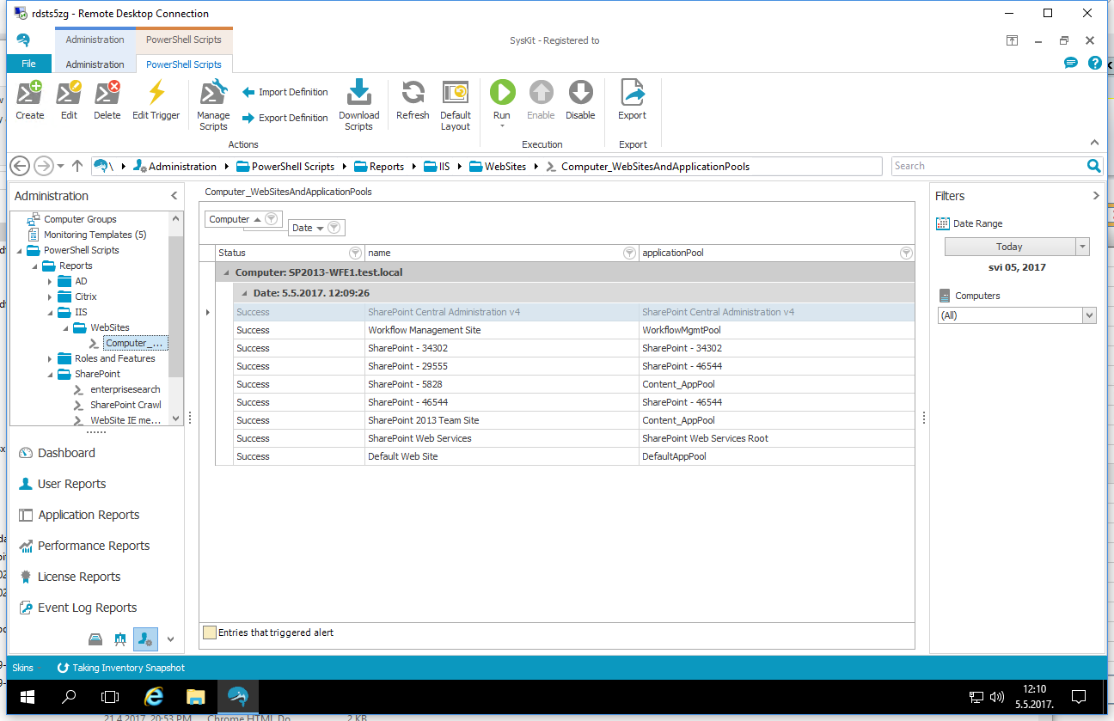The width and height of the screenshot is (1114, 721).
Task: Click filter icon on Date group
Action: [334, 228]
